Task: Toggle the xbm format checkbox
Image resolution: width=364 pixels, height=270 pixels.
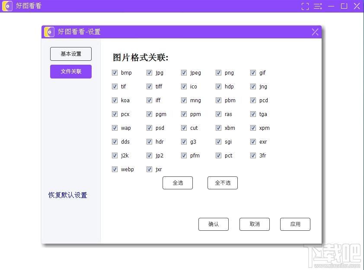Action: pos(218,128)
